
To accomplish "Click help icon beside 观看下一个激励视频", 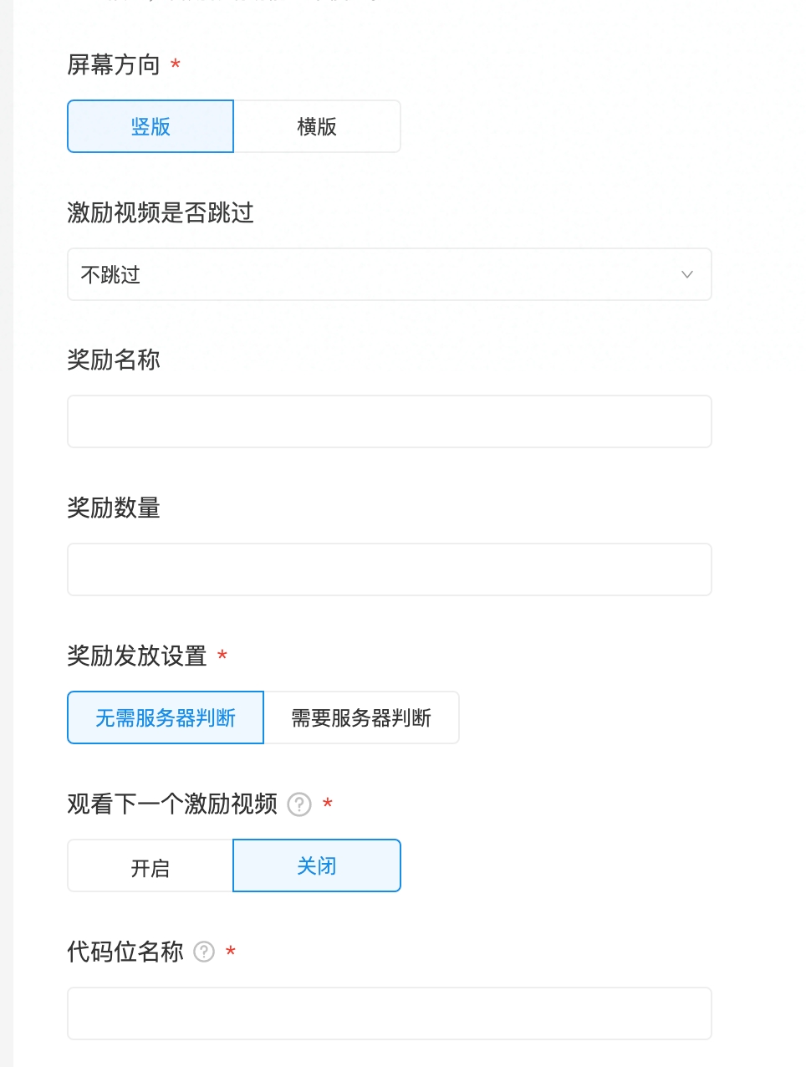I will pyautogui.click(x=299, y=804).
